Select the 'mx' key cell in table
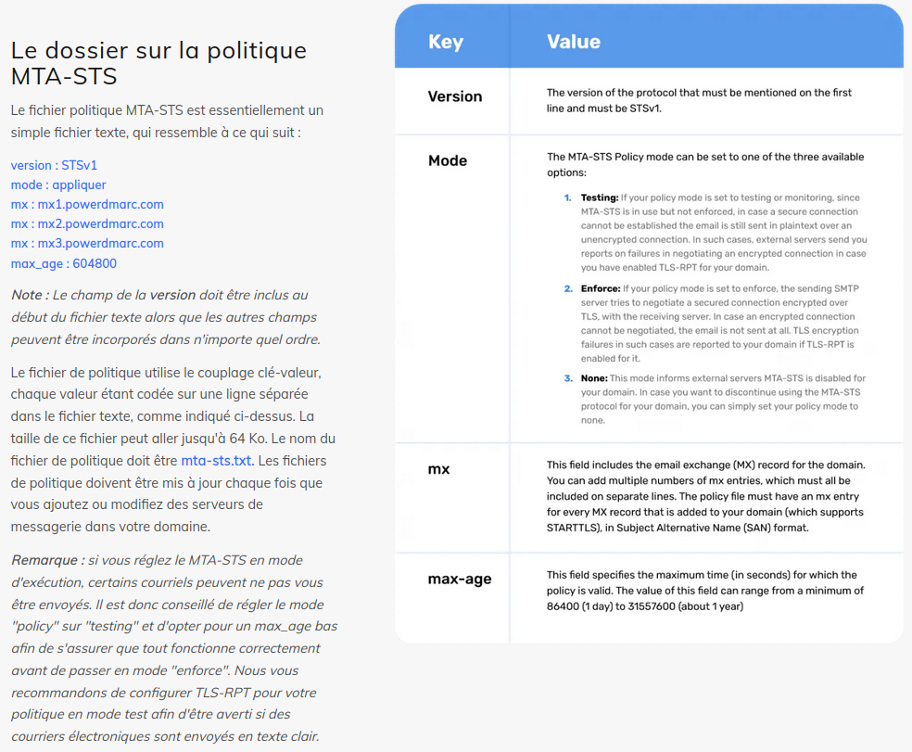This screenshot has width=912, height=752. click(438, 469)
